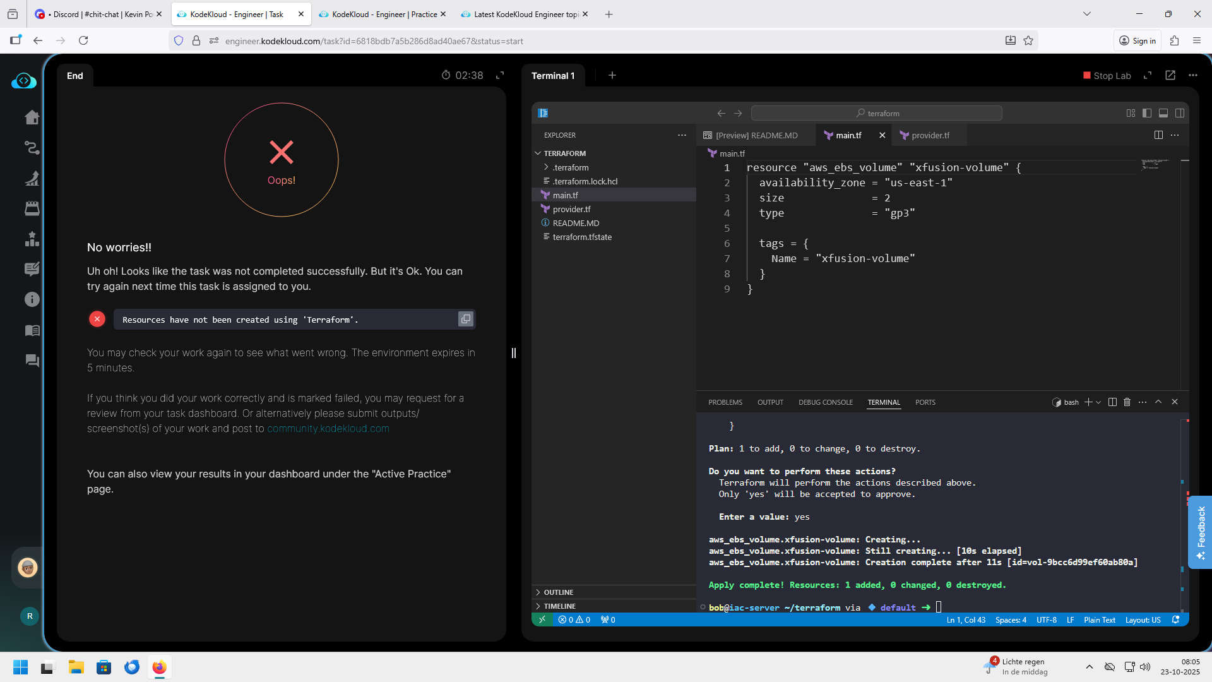This screenshot has width=1212, height=682.
Task: Switch to the provider.tf editor tab
Action: [930, 135]
